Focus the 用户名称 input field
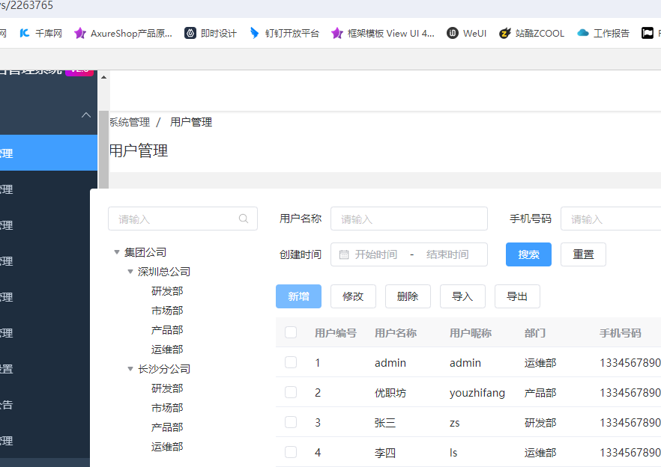Viewport: 661px width, 467px height. point(408,219)
